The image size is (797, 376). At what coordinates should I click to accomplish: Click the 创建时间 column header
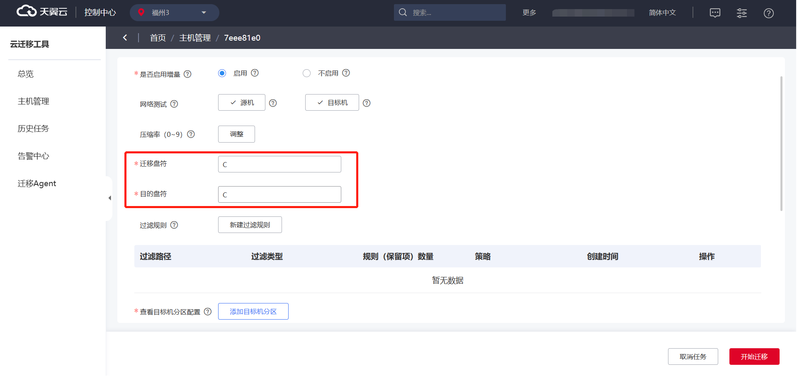pos(603,257)
